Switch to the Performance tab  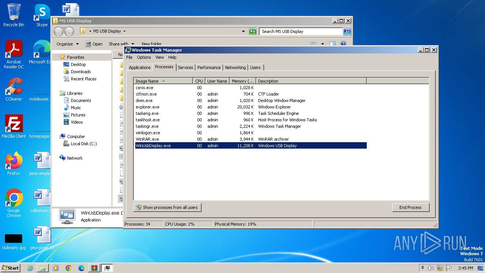209,67
